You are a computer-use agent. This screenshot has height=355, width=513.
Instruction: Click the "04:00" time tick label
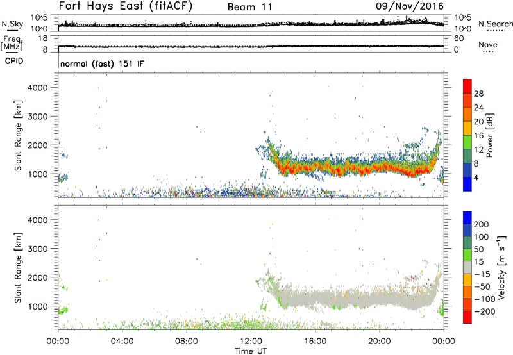122,342
